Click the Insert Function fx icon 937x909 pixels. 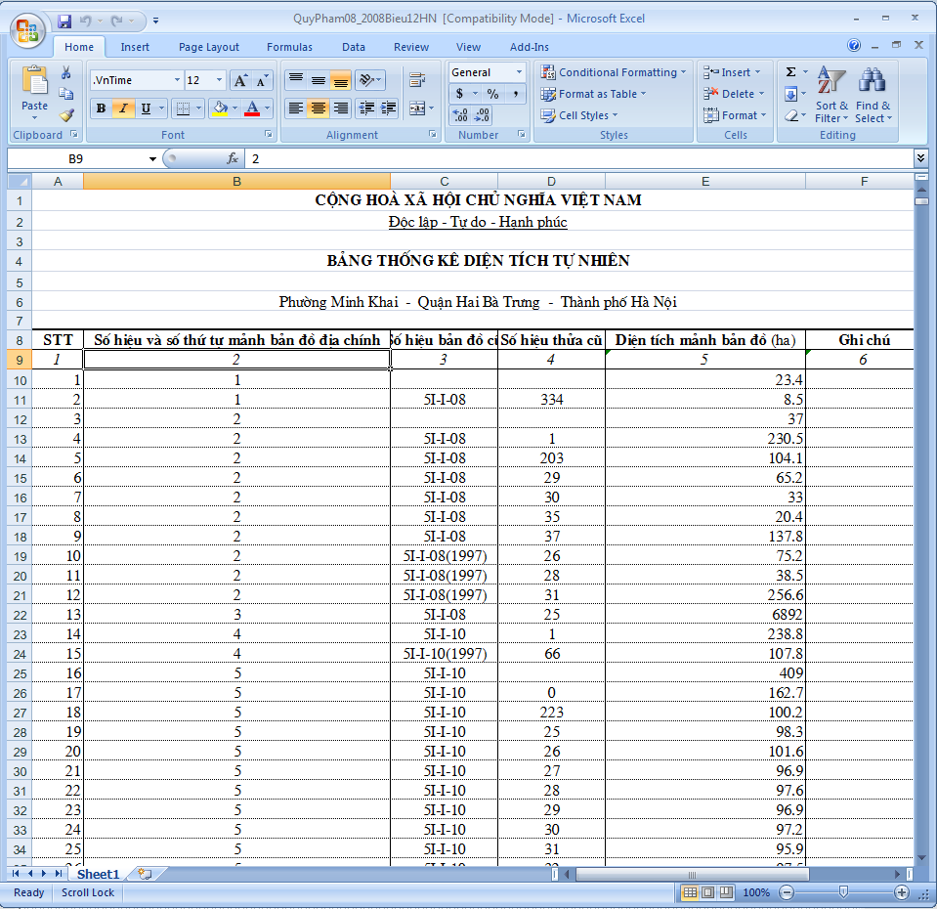coord(233,158)
